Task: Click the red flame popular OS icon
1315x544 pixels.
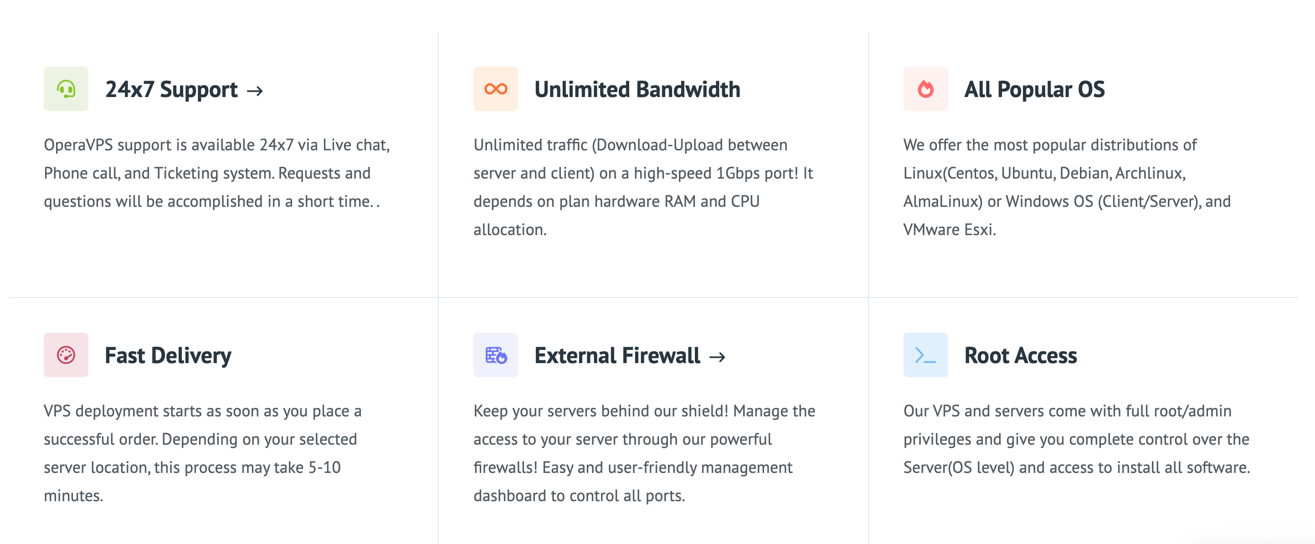Action: pyautogui.click(x=925, y=89)
